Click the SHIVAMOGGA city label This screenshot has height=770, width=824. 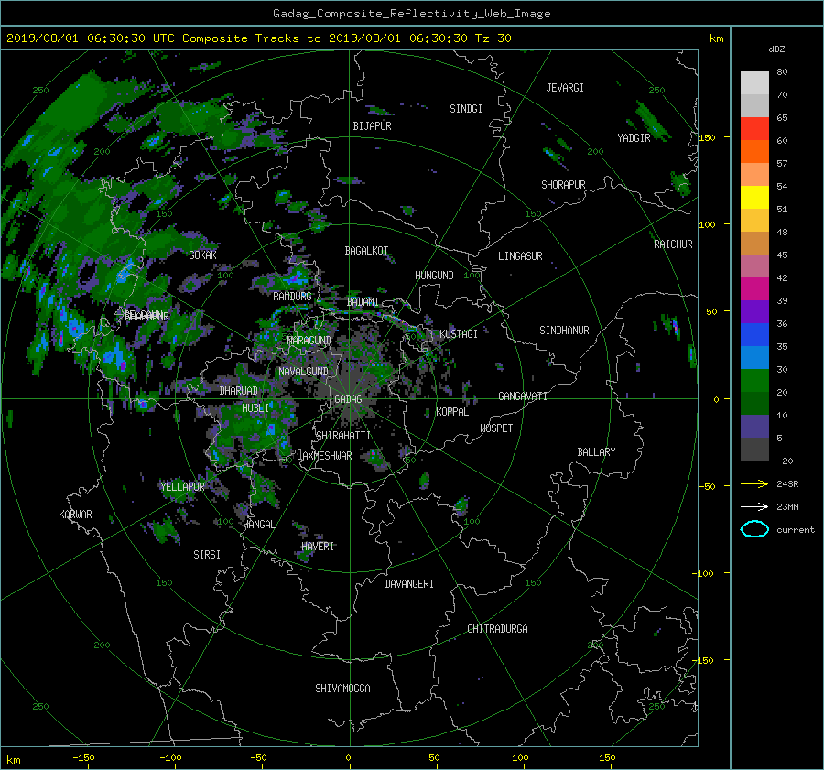(342, 689)
